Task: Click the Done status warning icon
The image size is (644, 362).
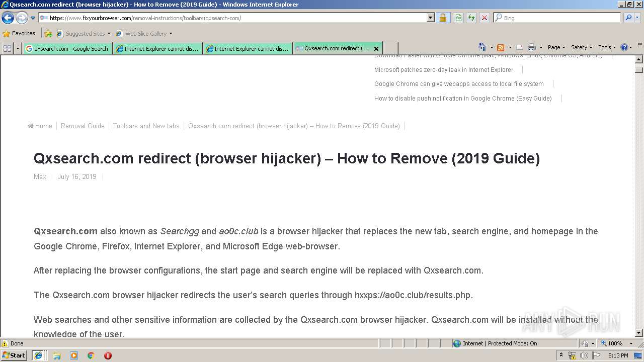Action: [x=5, y=344]
